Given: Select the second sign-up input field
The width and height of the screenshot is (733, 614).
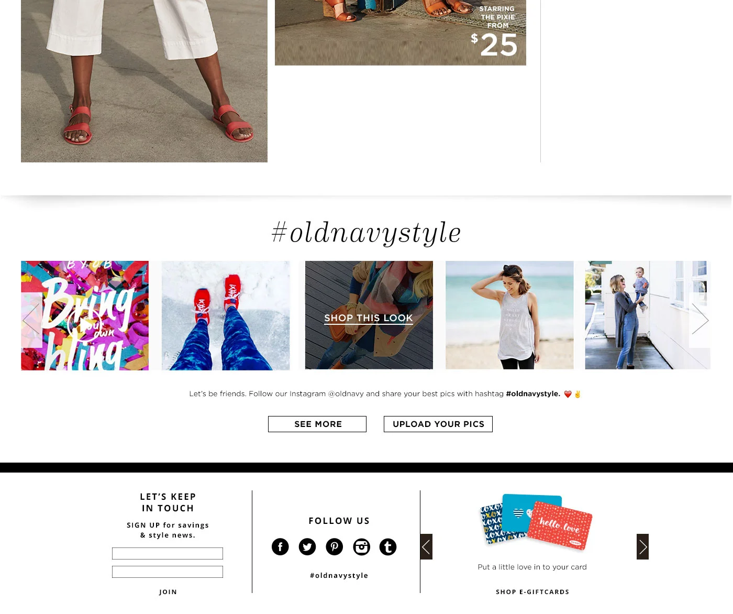Looking at the screenshot, I should pos(168,572).
